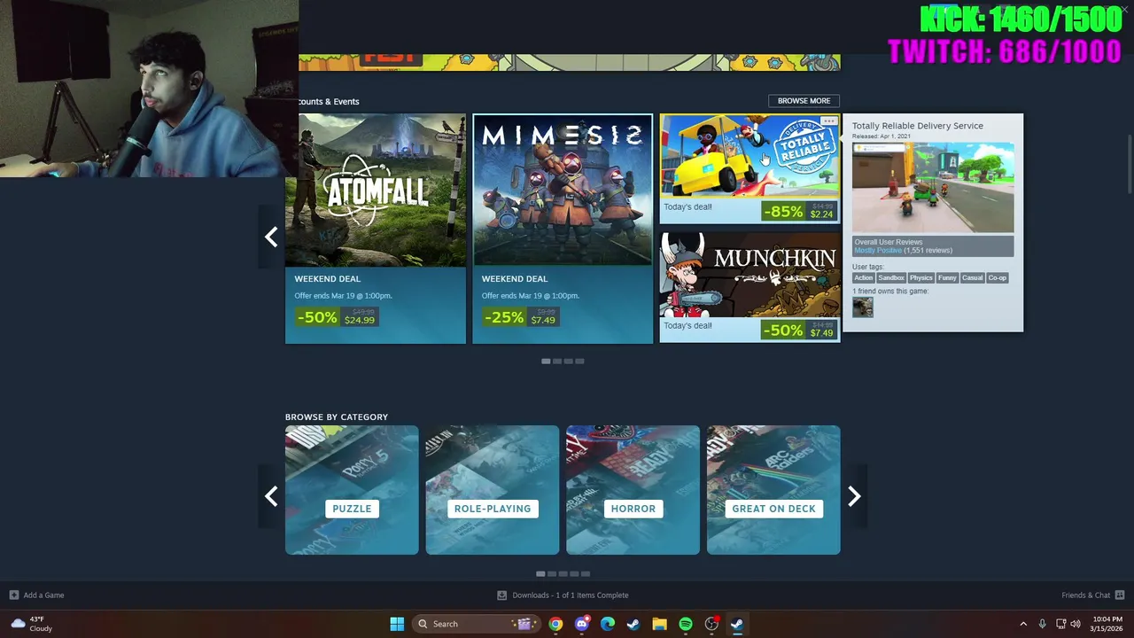Open Spotify from the taskbar
This screenshot has height=638, width=1134.
click(x=686, y=624)
